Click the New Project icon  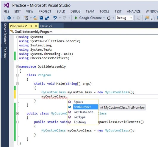[26, 18]
